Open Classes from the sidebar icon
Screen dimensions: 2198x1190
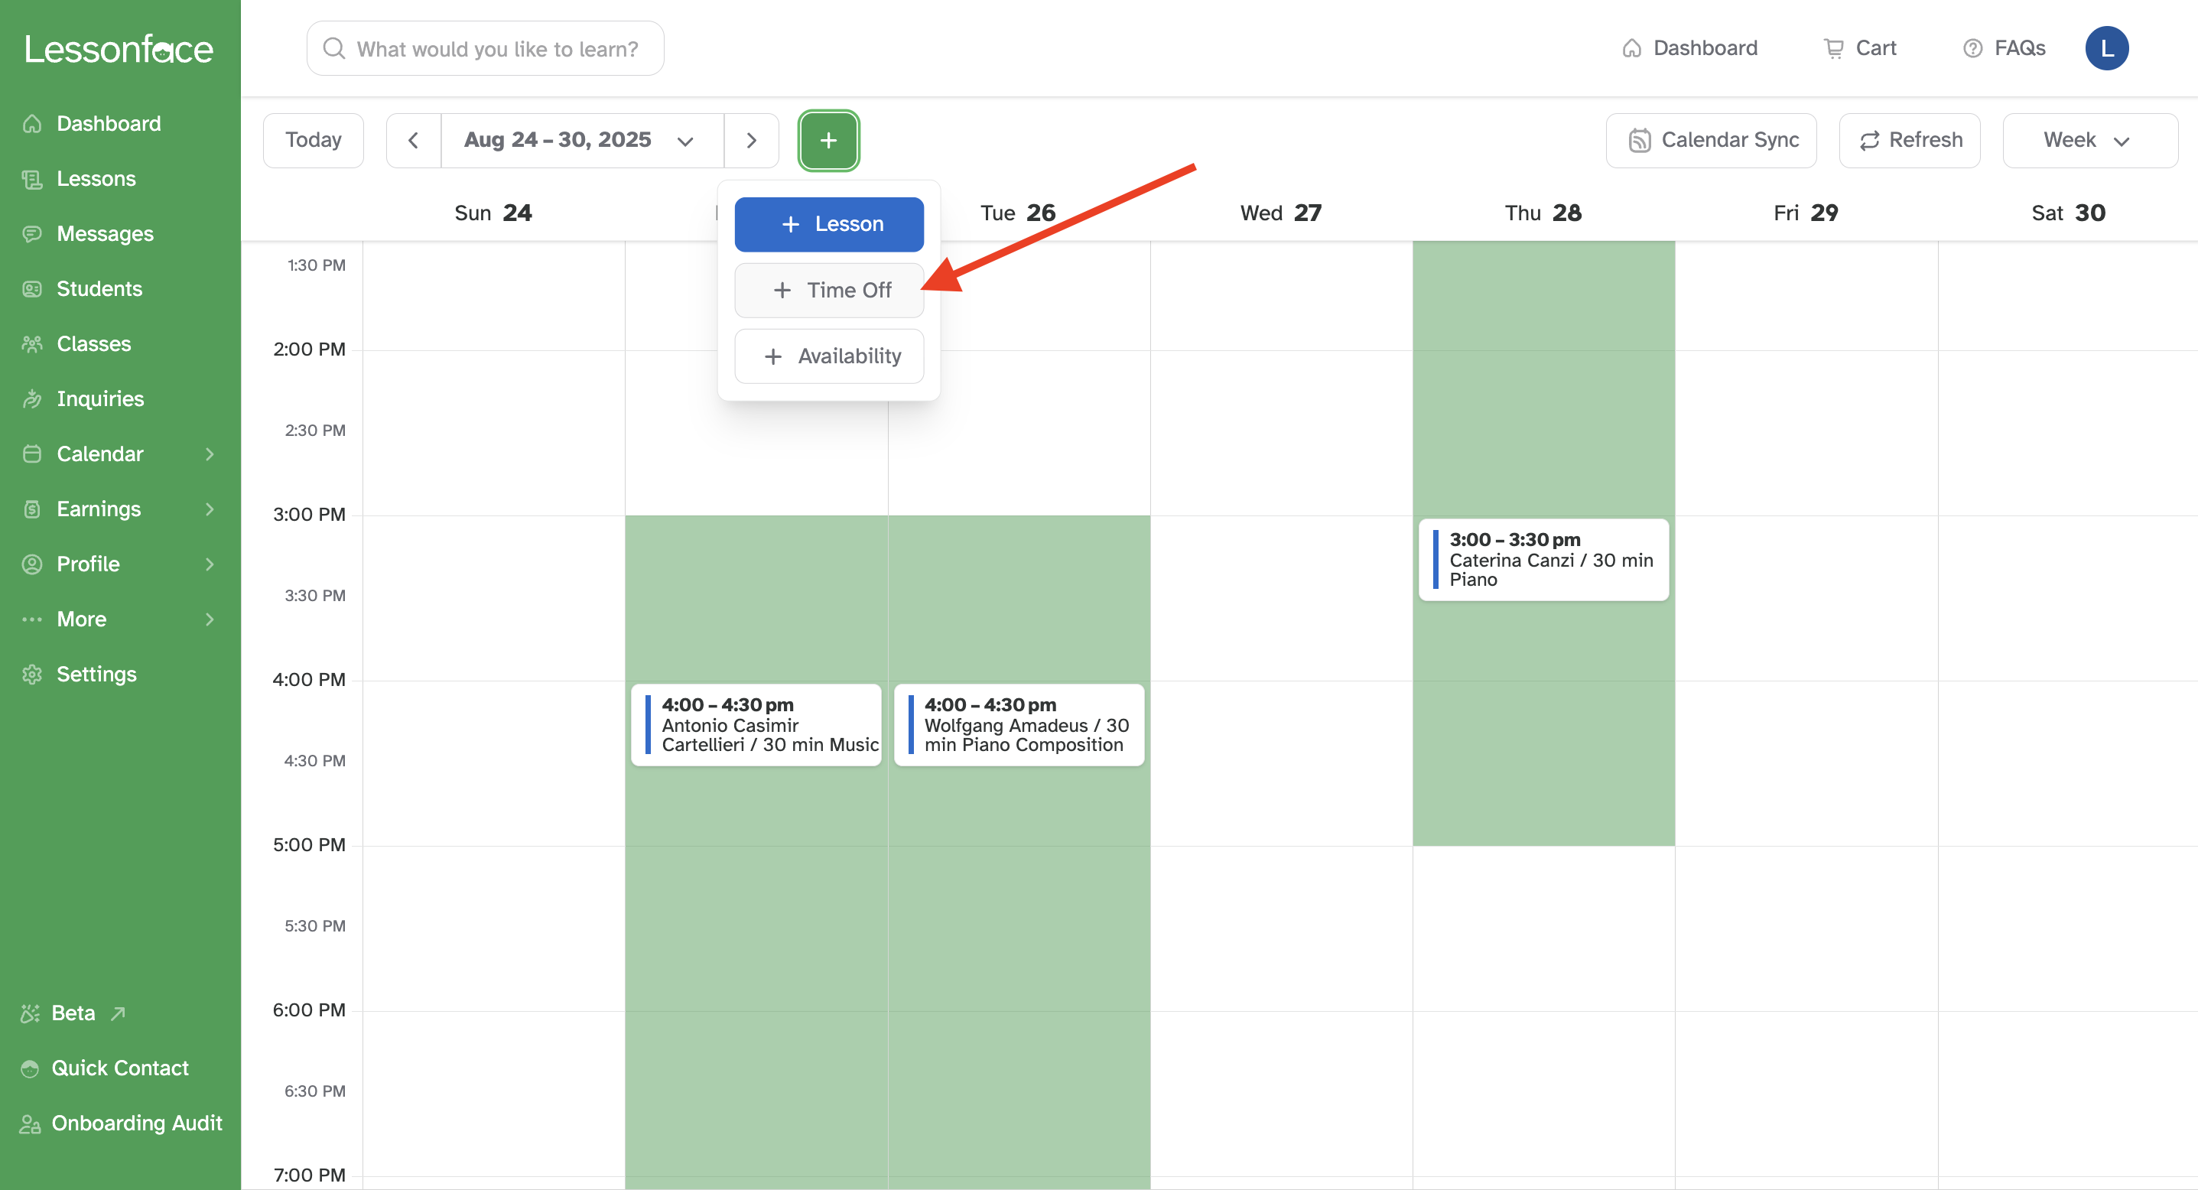click(31, 343)
